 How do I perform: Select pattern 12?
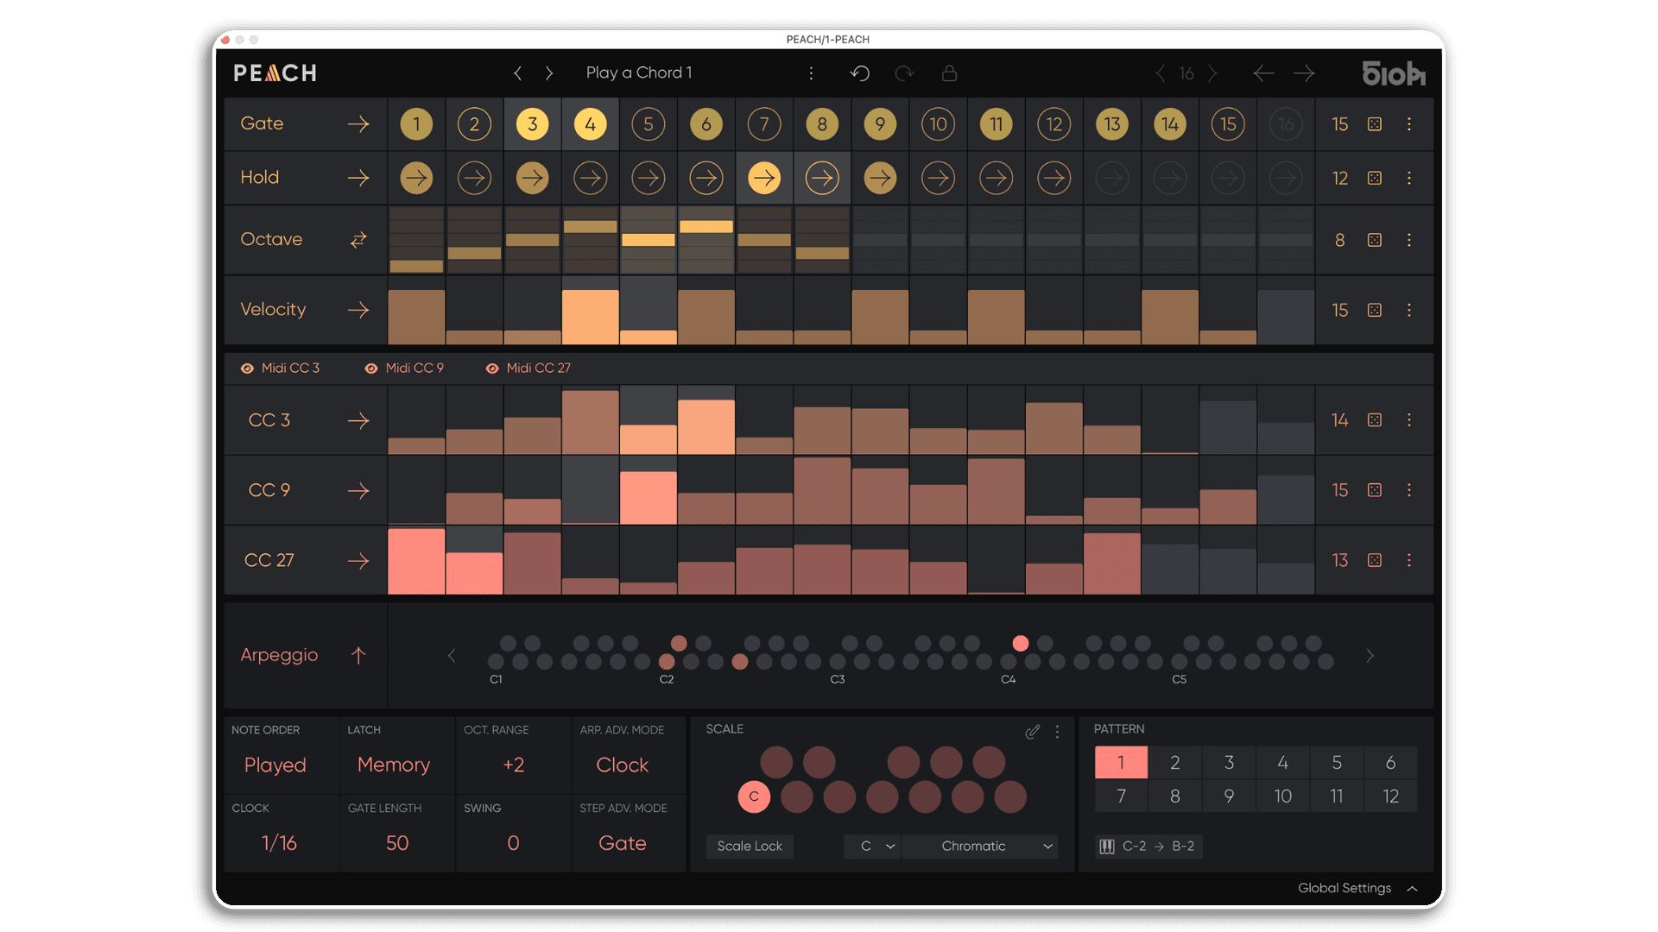[x=1390, y=796]
